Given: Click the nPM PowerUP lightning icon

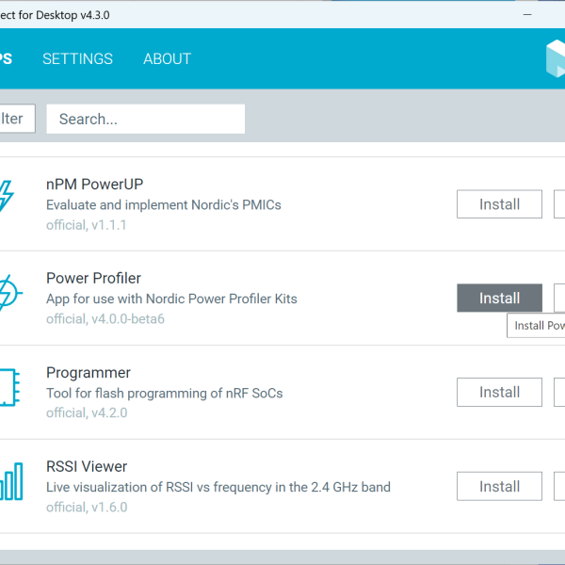Looking at the screenshot, I should (7, 197).
